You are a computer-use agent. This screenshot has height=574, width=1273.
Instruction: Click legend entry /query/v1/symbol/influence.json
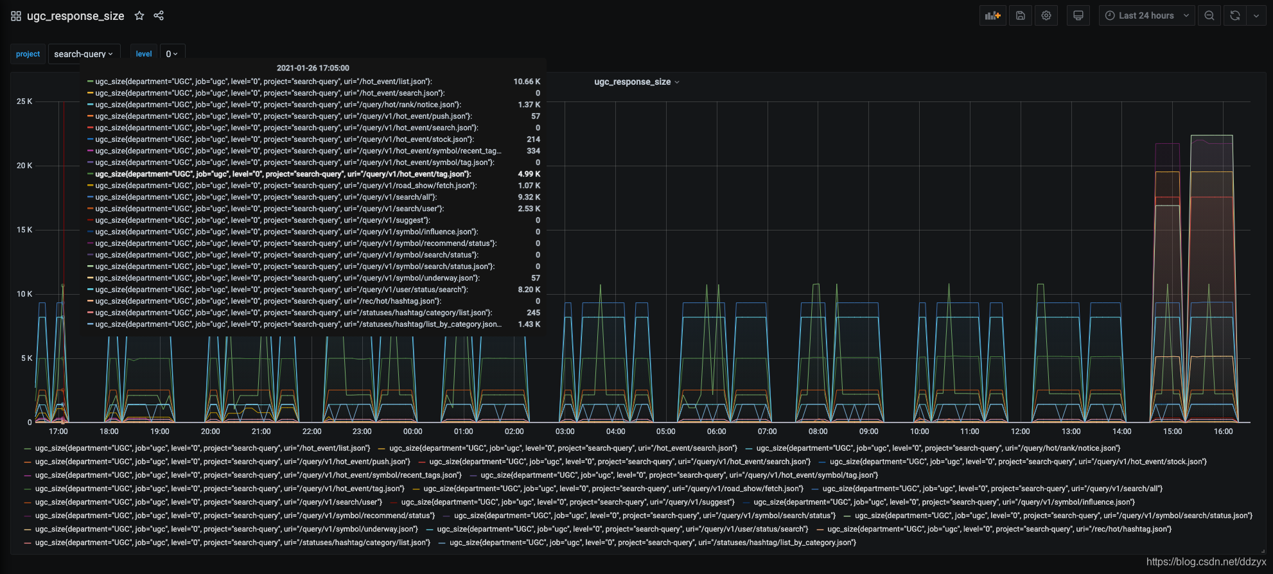pos(944,502)
